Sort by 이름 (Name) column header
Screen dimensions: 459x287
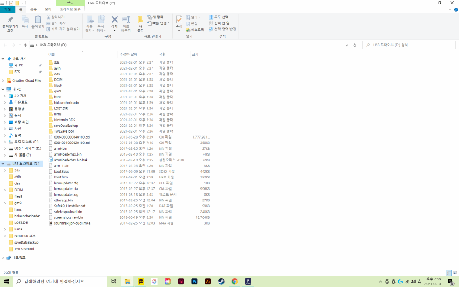[82, 54]
